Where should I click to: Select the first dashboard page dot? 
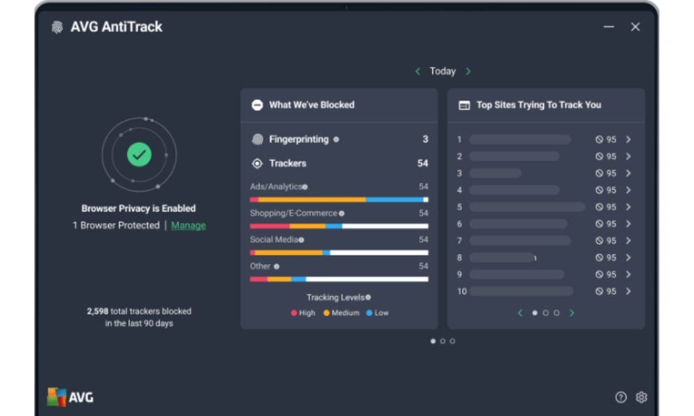(433, 341)
